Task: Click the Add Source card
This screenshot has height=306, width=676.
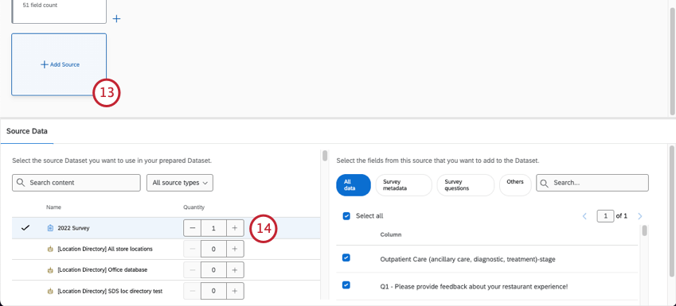Action: (59, 64)
